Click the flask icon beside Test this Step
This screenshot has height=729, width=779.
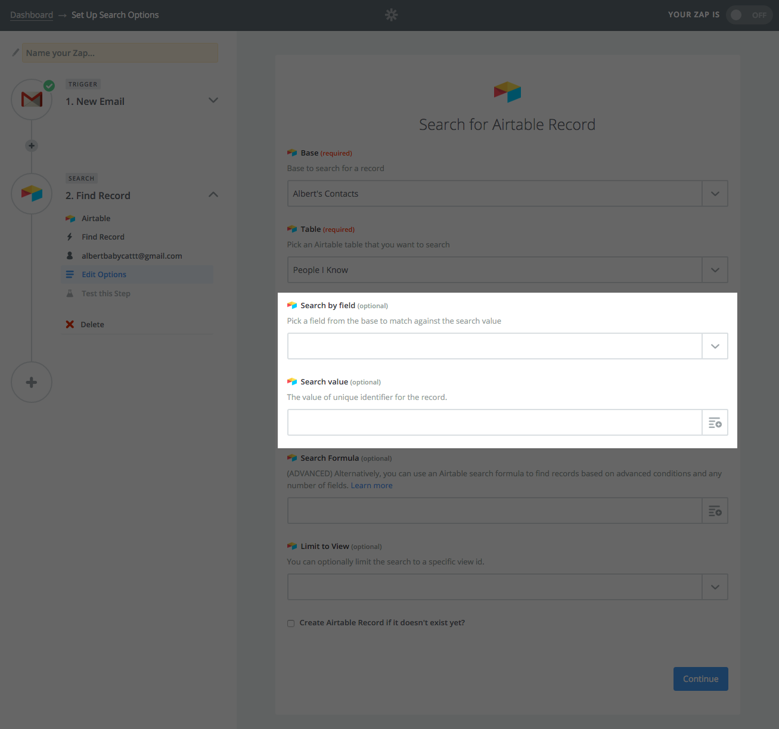click(70, 293)
